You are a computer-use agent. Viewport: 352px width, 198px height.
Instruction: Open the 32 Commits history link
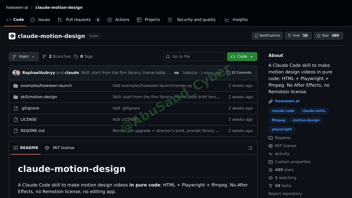(238, 73)
